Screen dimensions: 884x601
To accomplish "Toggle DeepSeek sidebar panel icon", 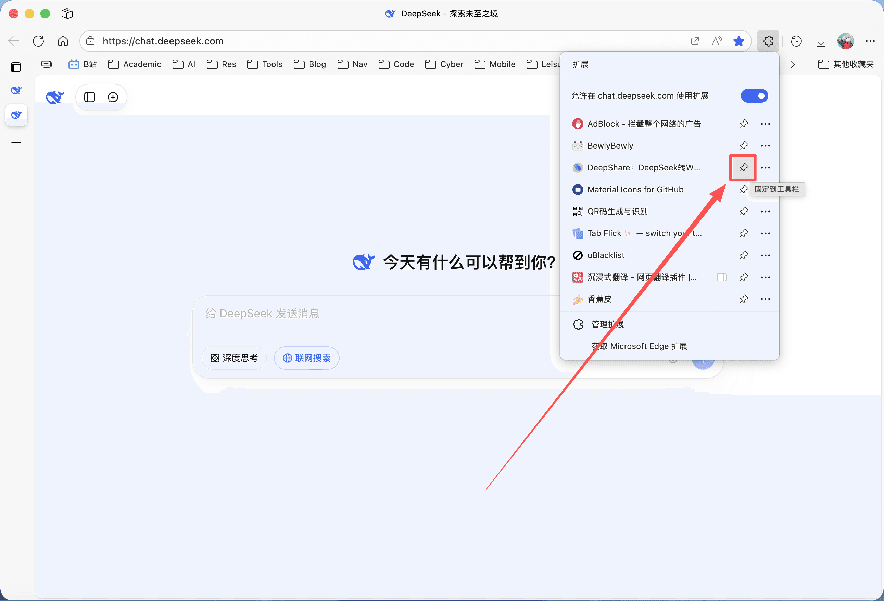I will 90,97.
